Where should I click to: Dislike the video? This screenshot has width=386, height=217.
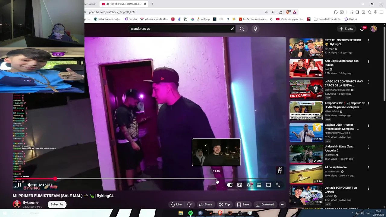click(189, 204)
